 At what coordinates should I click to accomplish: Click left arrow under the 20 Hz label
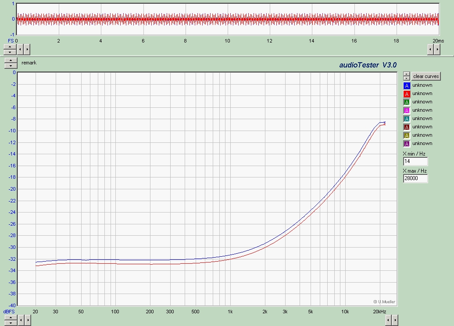pyautogui.click(x=21, y=320)
